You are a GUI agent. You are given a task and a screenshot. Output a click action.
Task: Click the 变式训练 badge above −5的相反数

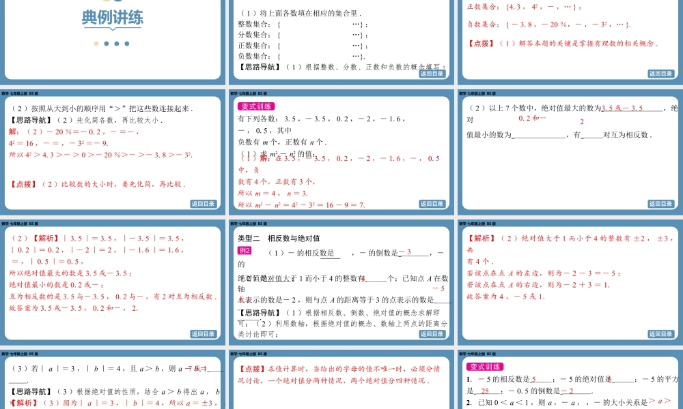pyautogui.click(x=486, y=367)
